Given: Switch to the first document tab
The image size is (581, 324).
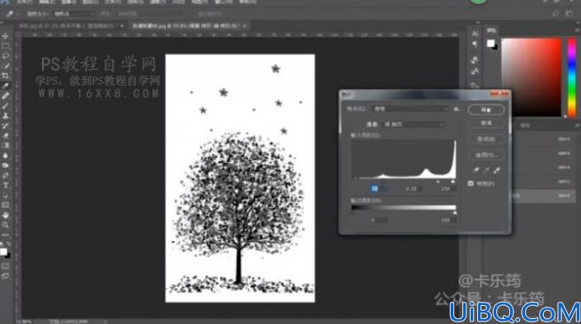Looking at the screenshot, I should click(x=69, y=25).
